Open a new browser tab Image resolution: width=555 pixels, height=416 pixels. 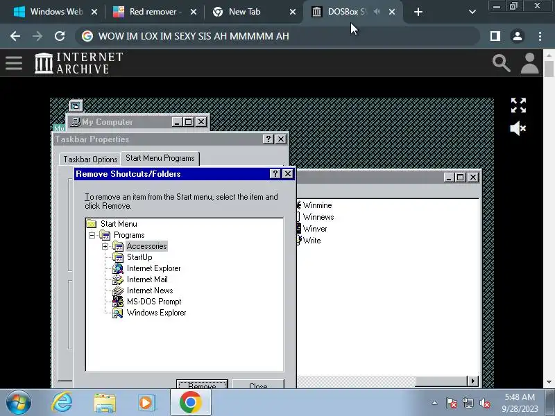coord(418,12)
